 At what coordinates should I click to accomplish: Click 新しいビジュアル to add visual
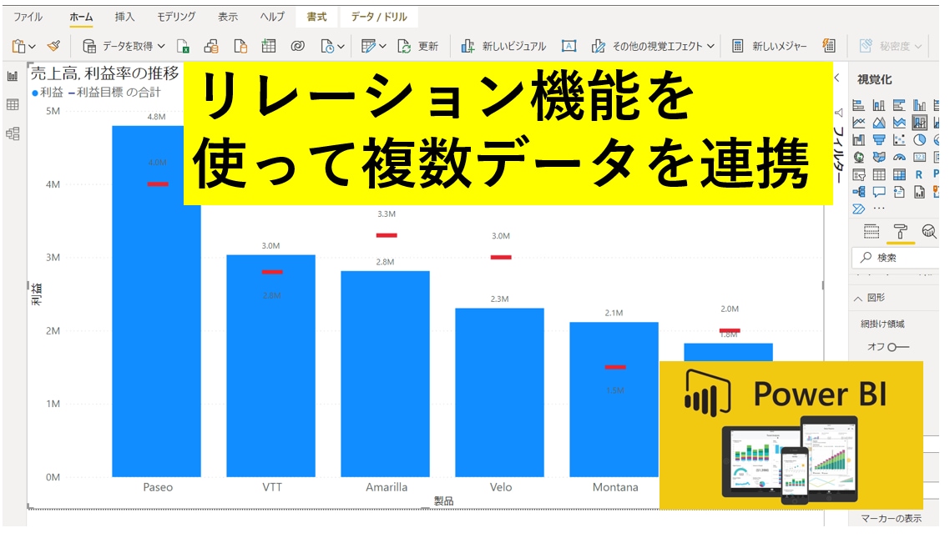503,46
